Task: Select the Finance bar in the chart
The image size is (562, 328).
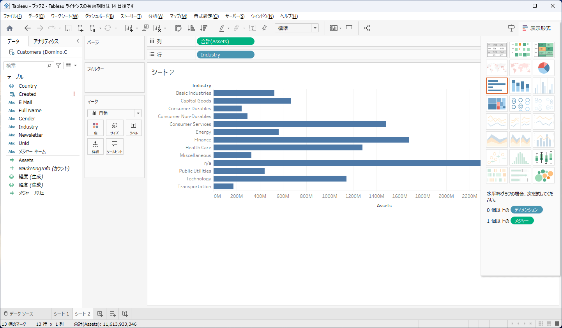Action: point(311,139)
